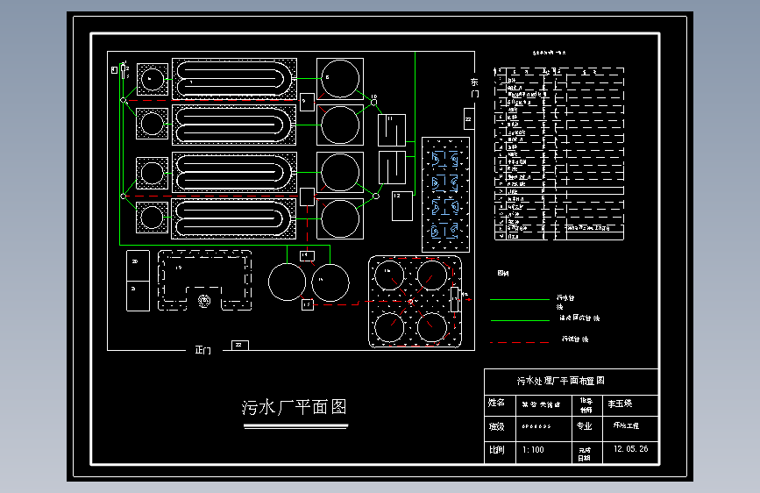Select the red center node among the four round tanks
The height and width of the screenshot is (493, 760).
pyautogui.click(x=410, y=302)
